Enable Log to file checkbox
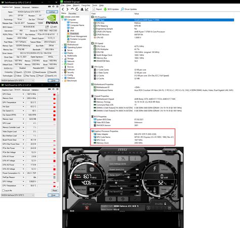240x228 pixels. [3, 191]
